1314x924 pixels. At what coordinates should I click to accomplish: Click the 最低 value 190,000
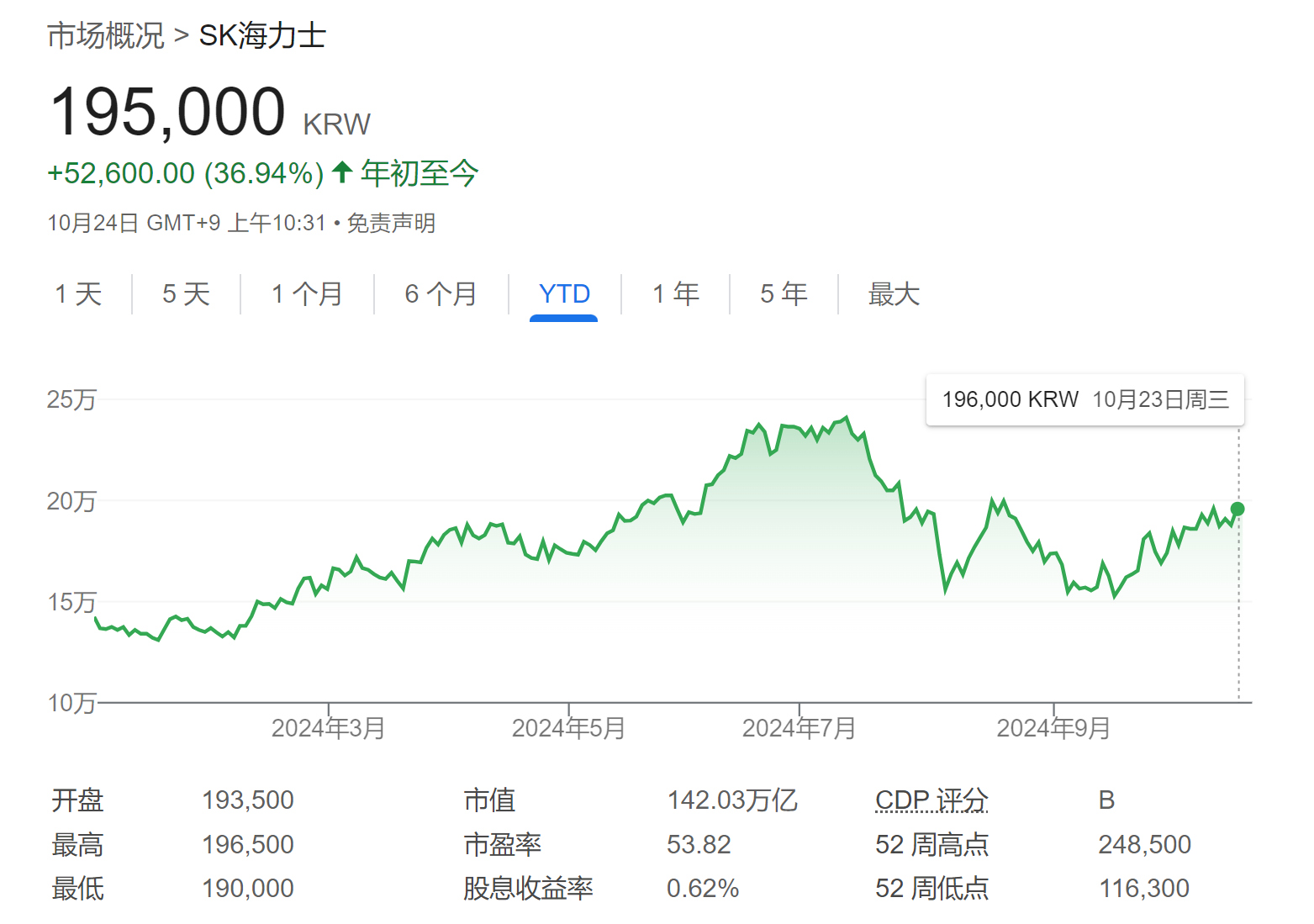[x=248, y=889]
